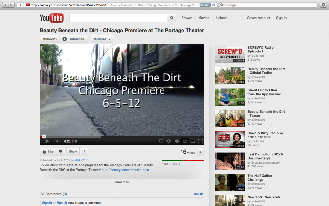Image resolution: width=329 pixels, height=206 pixels.
Task: Switch to the small player size
Action: (185, 141)
